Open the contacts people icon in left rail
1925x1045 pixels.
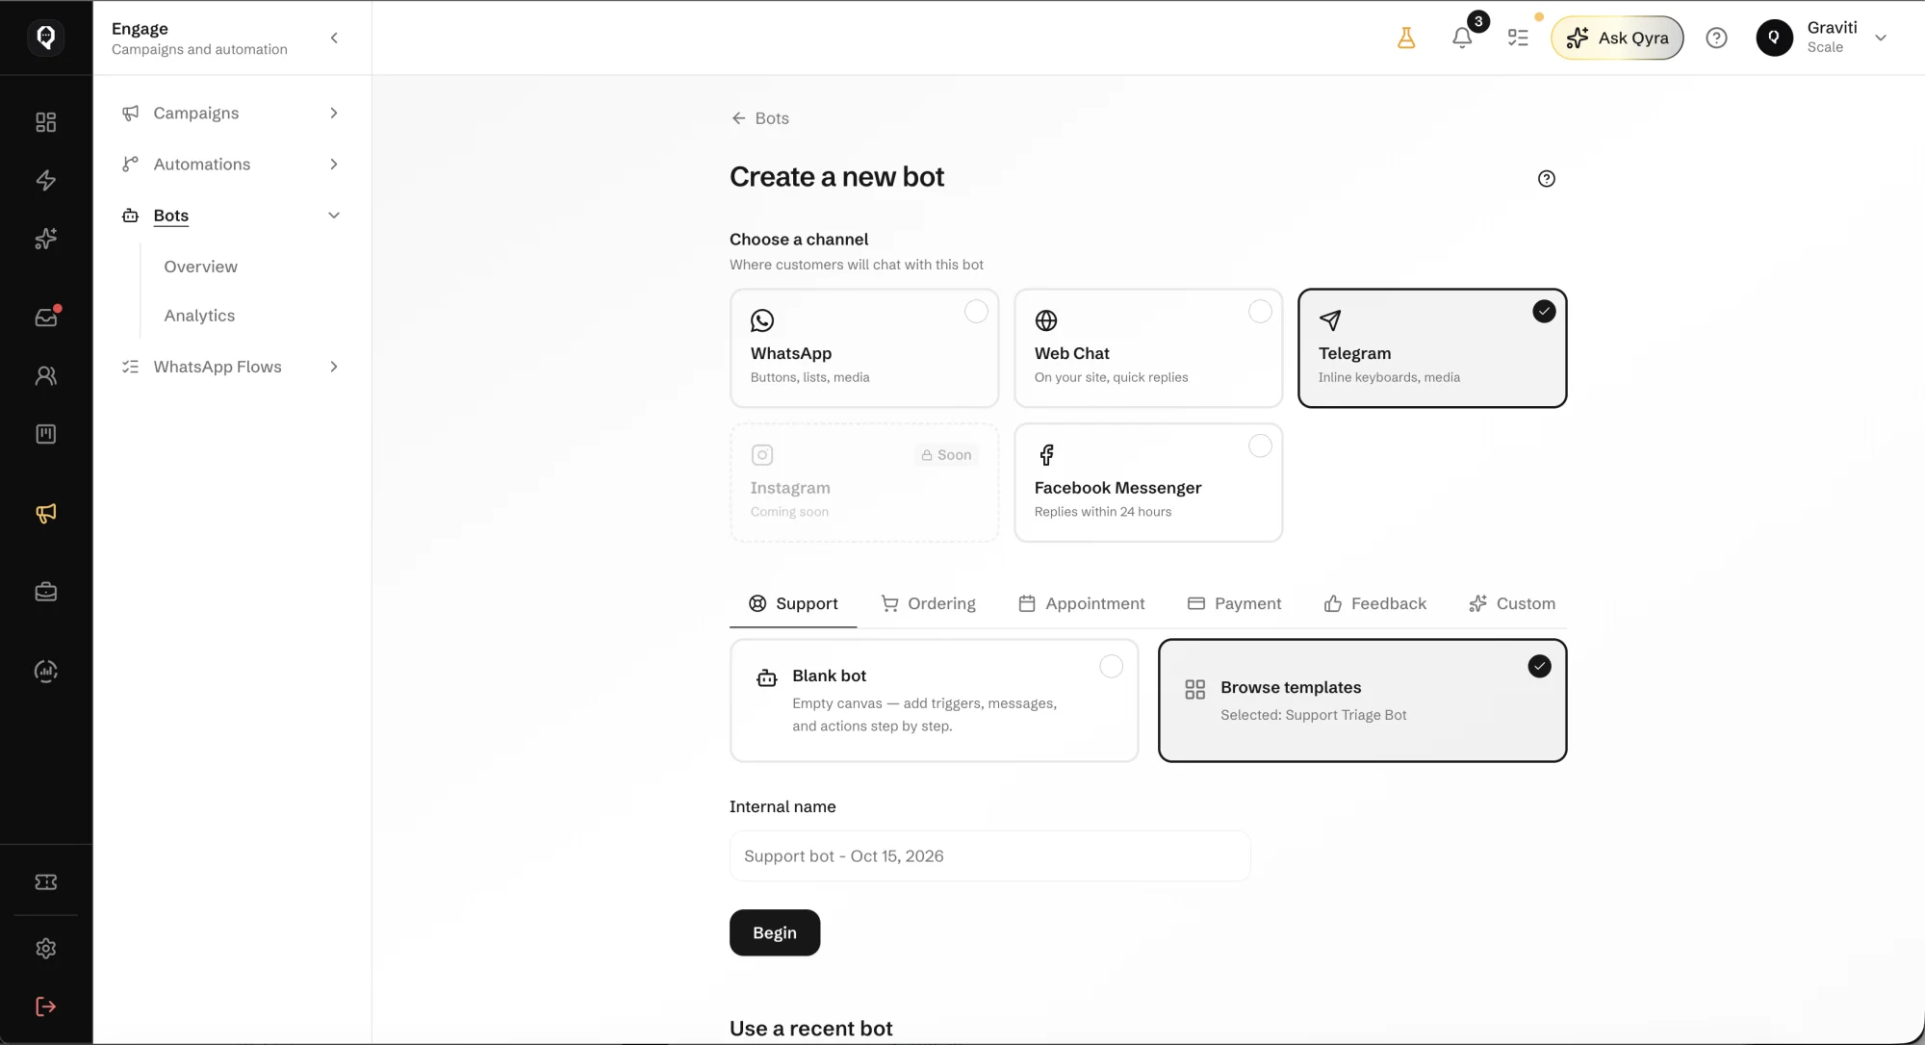(45, 375)
